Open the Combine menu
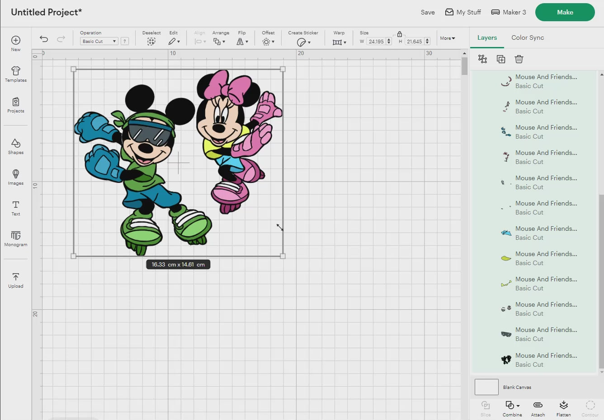This screenshot has width=604, height=420. click(x=512, y=408)
